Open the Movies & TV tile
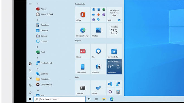This screenshot has height=103, width=184. click(x=114, y=51)
